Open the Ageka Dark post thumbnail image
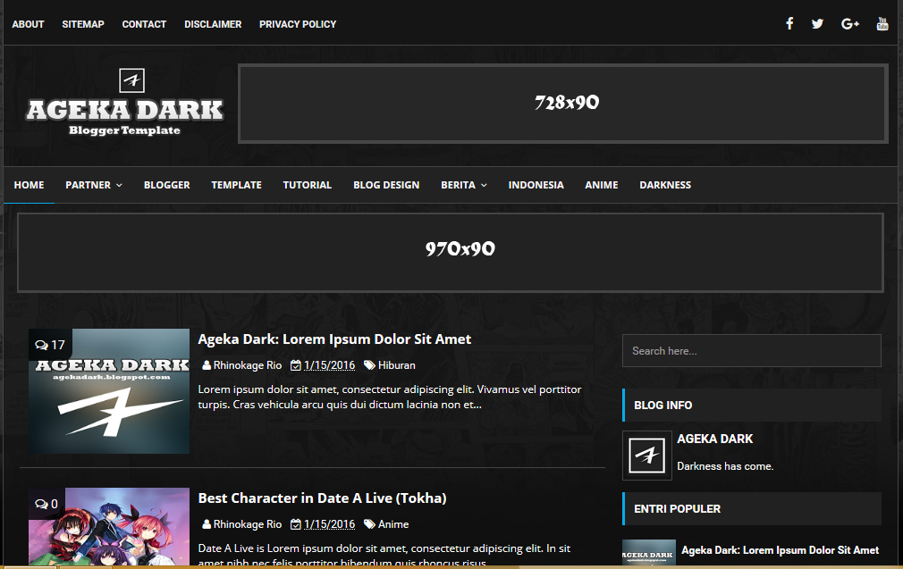Screen dimensions: 903x569 (x=109, y=391)
